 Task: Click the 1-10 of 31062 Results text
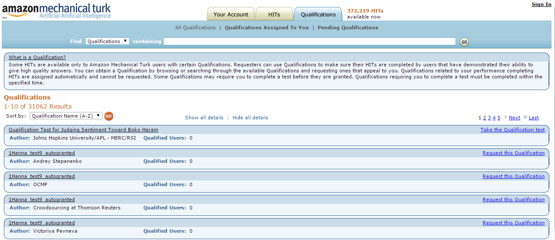click(x=38, y=106)
